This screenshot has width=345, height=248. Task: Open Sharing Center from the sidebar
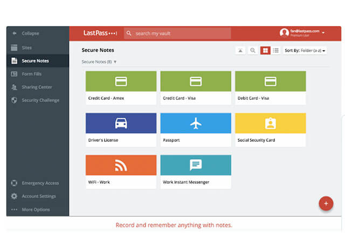point(37,87)
